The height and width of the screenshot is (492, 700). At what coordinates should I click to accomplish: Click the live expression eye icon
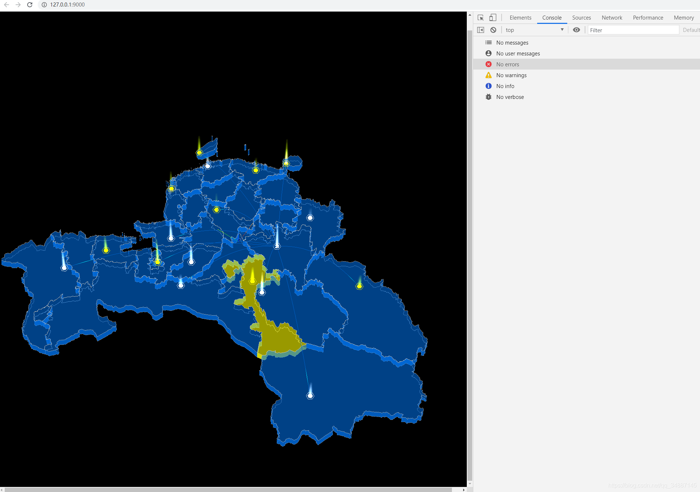tap(576, 30)
